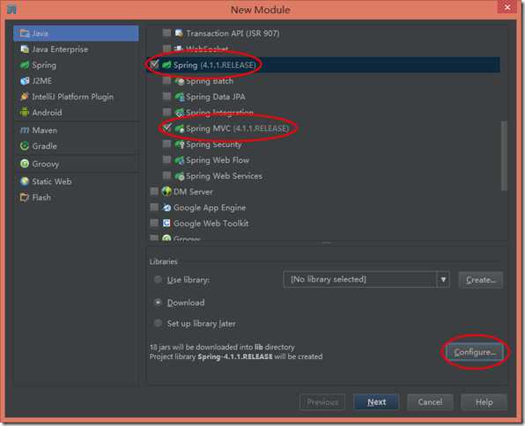Click the Maven 'm' icon
This screenshot has height=426, width=525.
pyautogui.click(x=25, y=130)
